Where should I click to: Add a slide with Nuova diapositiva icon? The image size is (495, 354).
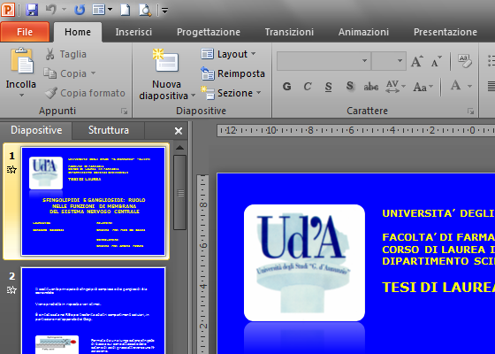[x=166, y=61]
